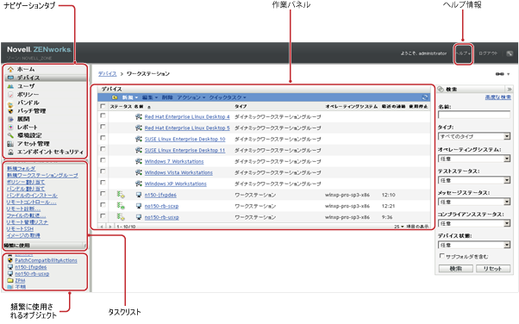The height and width of the screenshot is (324, 519).
Task: Click the workstation icon beside no150-rb-usxp in table
Action: tap(139, 217)
